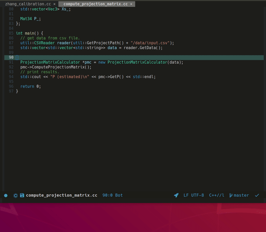Screen dimensions: 266x232
Task: Click the LF line ending indicator
Action: (x=186, y=195)
